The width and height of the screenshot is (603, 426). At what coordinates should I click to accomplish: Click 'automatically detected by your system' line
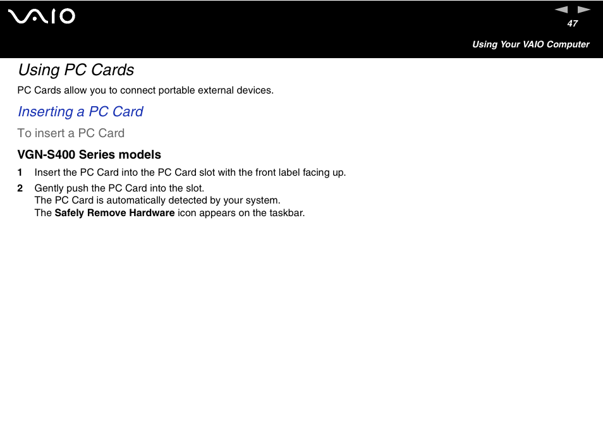pyautogui.click(x=157, y=200)
